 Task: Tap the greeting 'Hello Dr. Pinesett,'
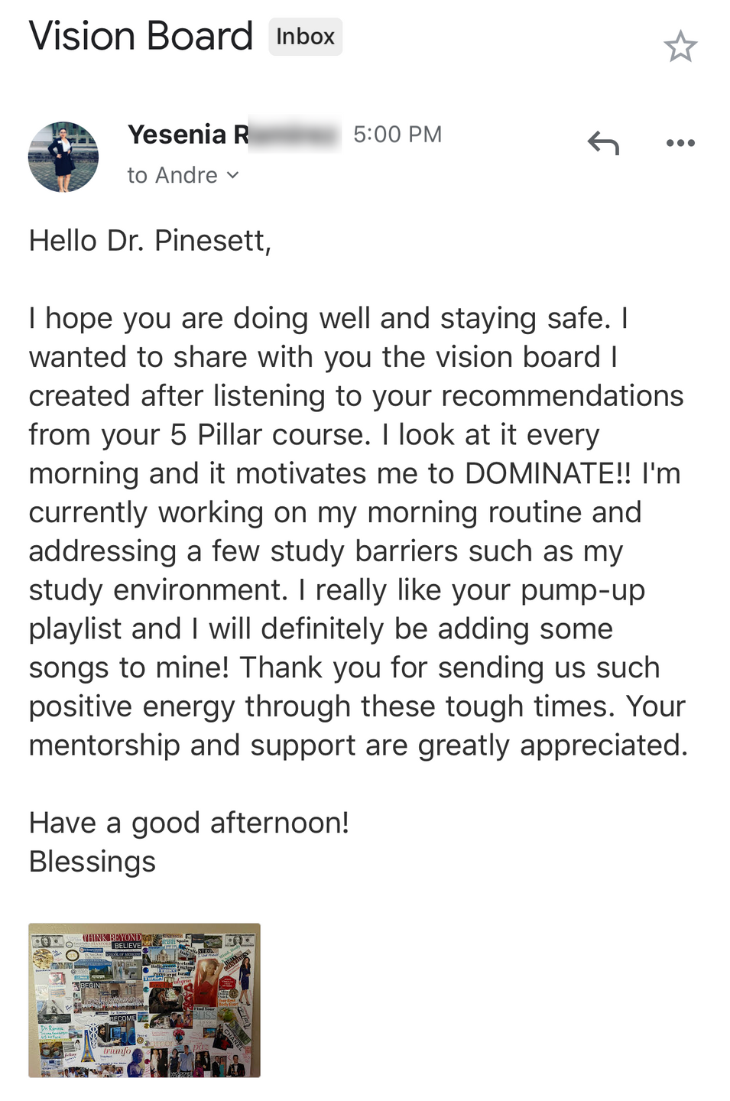click(150, 241)
